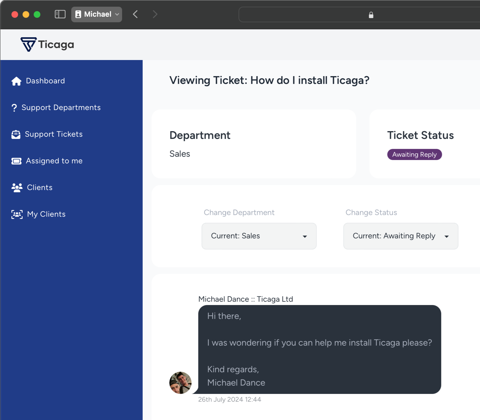Viewport: 480px width, 420px height.
Task: Click the Department value Sales
Action: [180, 154]
